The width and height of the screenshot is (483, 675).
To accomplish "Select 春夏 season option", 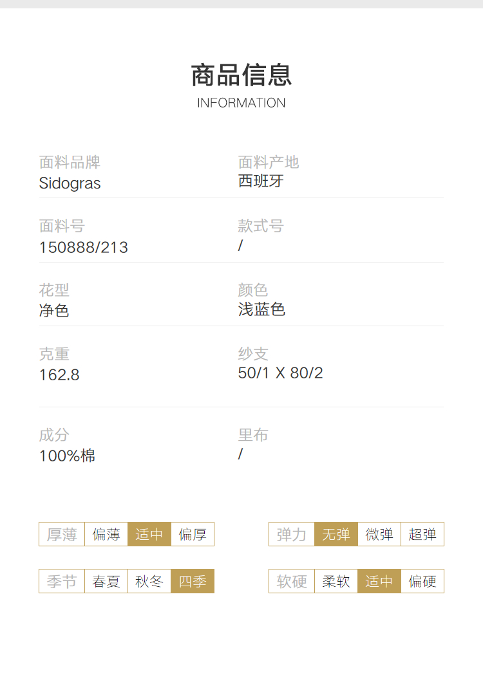I will pos(106,581).
